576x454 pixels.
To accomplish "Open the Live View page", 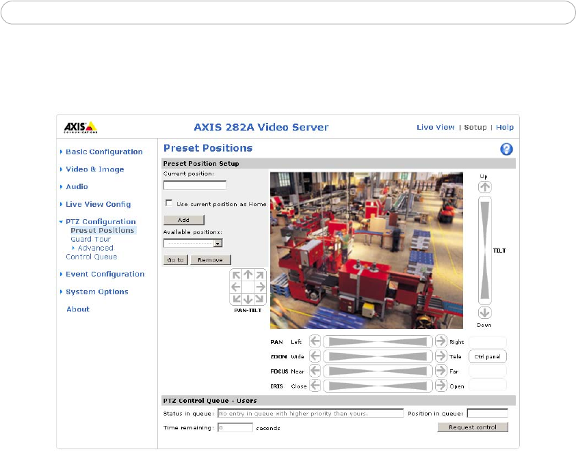I will pyautogui.click(x=436, y=128).
